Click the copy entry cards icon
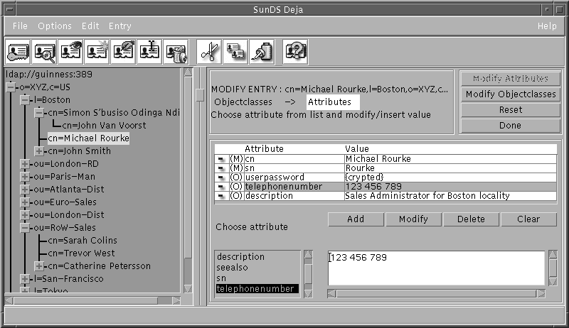This screenshot has width=569, height=328. click(x=235, y=52)
